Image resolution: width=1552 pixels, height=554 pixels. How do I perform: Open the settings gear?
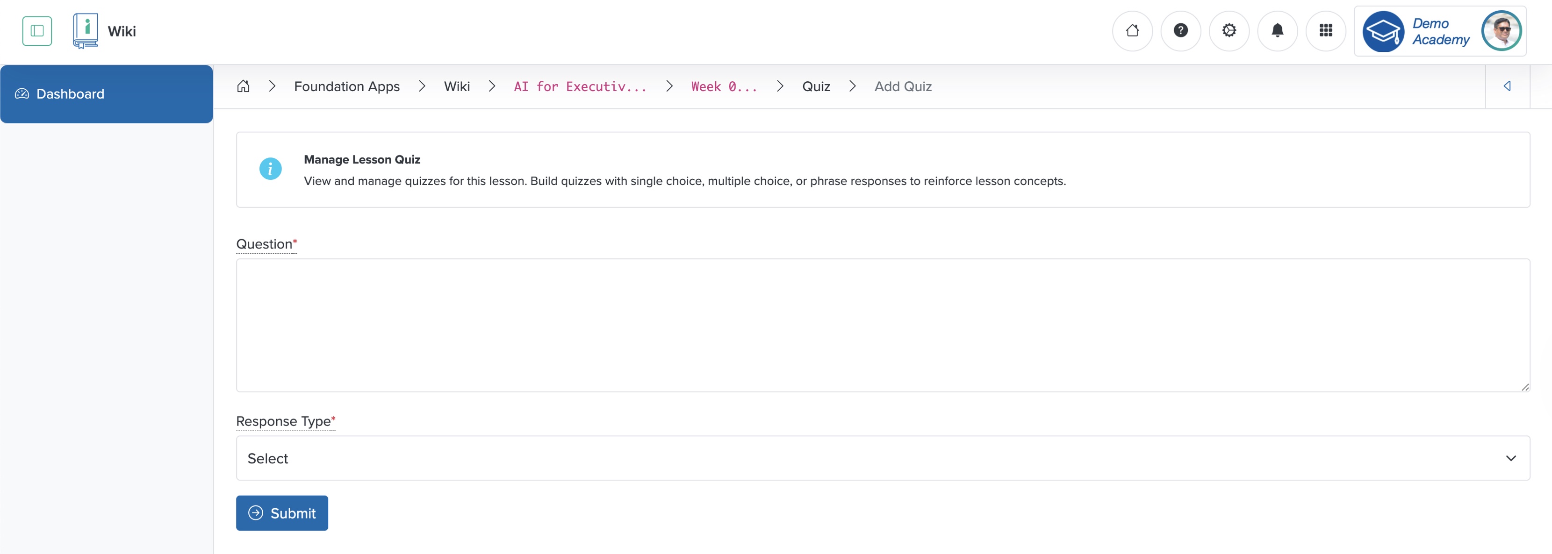click(1229, 31)
